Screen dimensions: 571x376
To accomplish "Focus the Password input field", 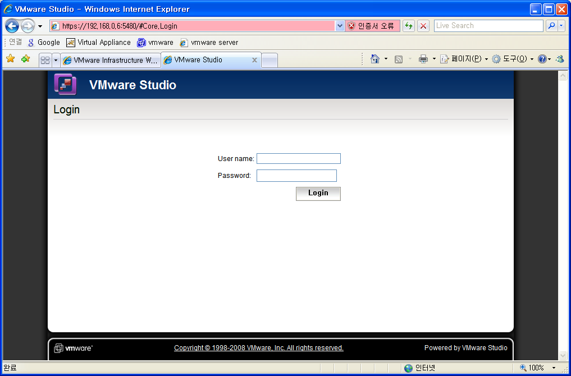I will [x=297, y=176].
